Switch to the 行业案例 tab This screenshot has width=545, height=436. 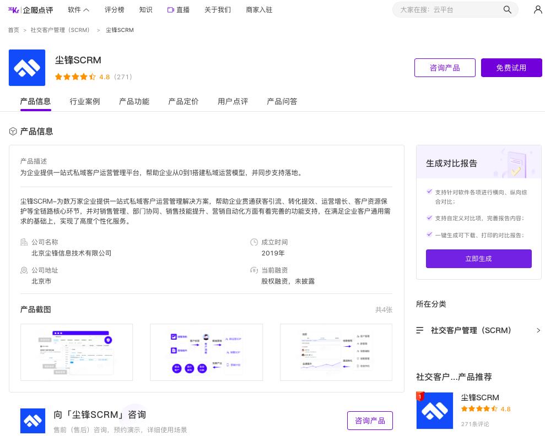coord(85,101)
